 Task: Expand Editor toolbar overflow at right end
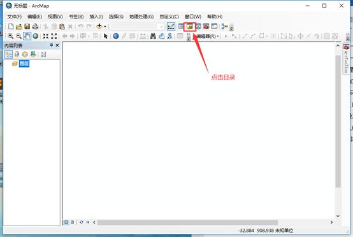348,37
